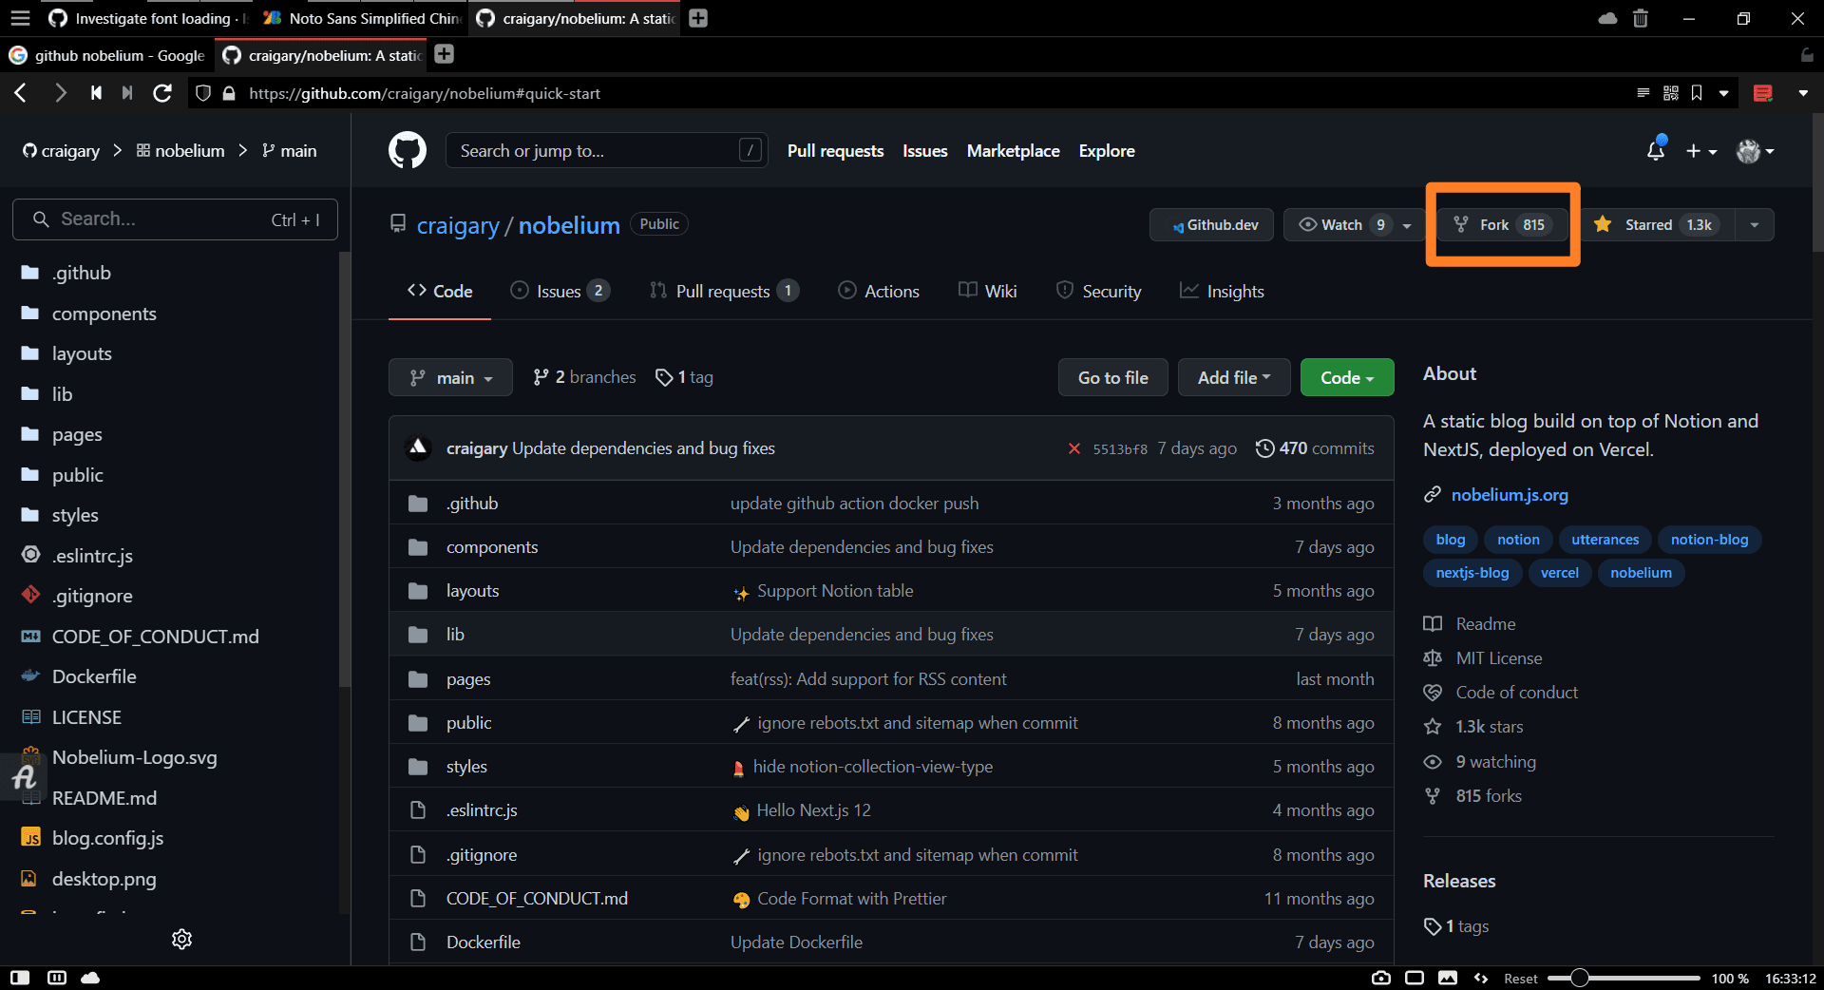Viewport: 1824px width, 990px height.
Task: Open the bookmark dropdown arrow
Action: (1723, 93)
